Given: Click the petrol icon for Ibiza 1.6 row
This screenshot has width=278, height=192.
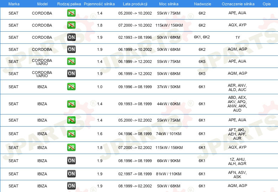Looking at the screenshot, I should pos(71,134).
